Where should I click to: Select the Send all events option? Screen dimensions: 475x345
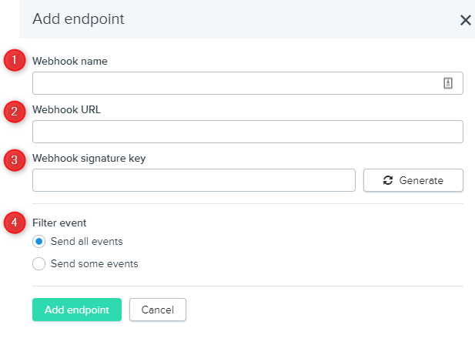click(39, 242)
